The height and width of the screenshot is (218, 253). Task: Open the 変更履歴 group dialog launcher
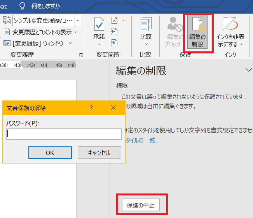[81, 55]
